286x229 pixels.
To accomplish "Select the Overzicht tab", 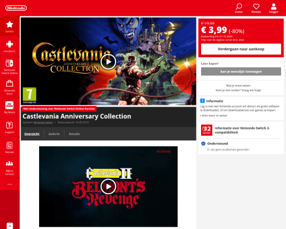I will click(32, 134).
